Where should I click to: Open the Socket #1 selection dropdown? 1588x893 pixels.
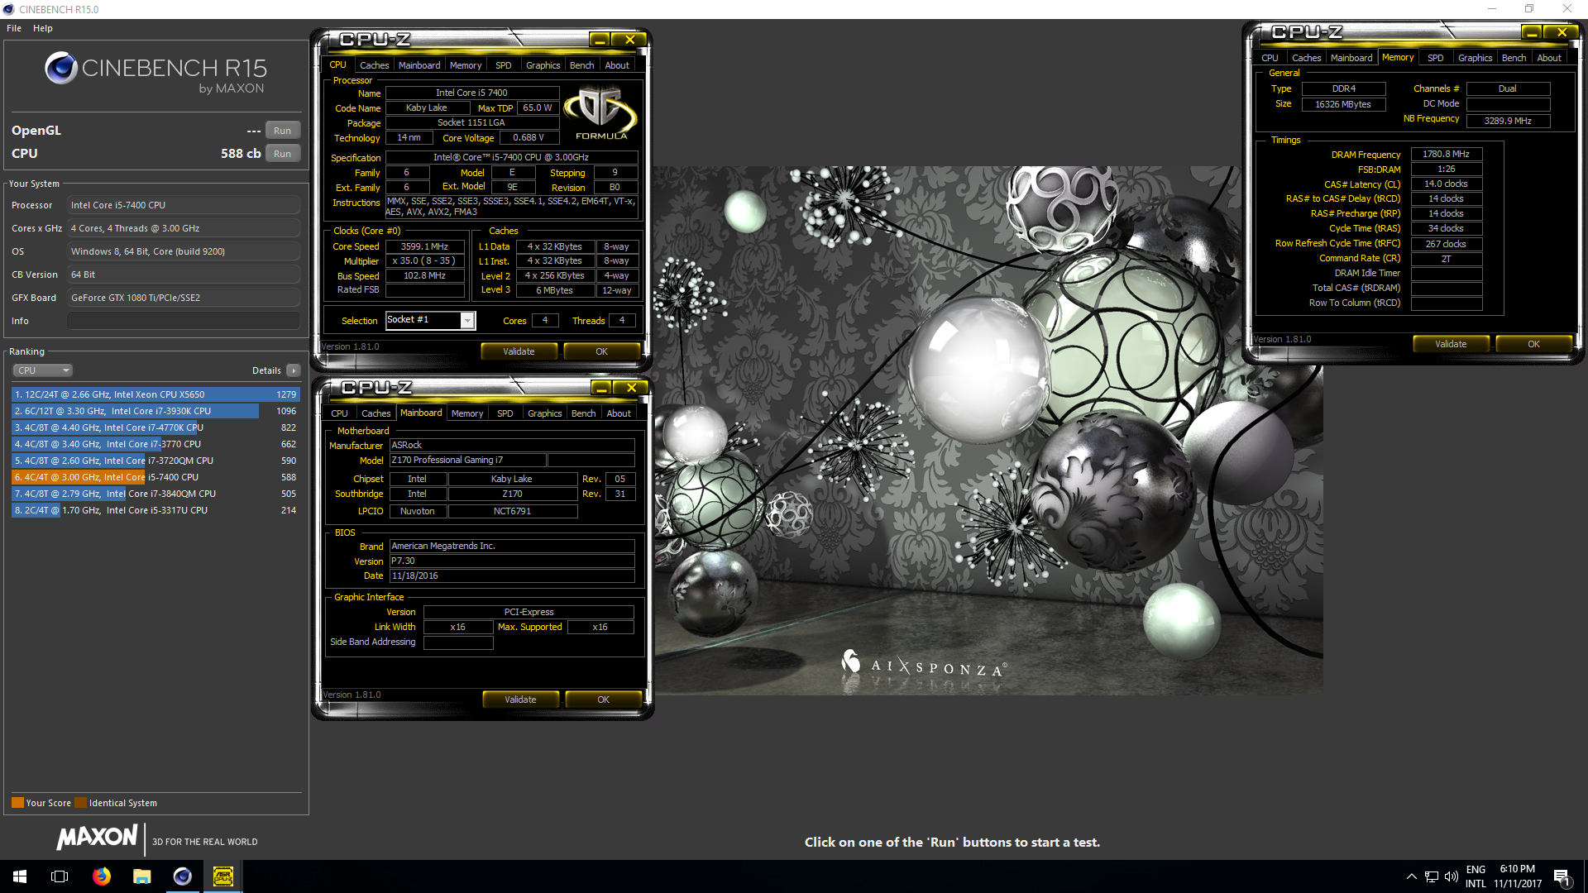tap(430, 320)
